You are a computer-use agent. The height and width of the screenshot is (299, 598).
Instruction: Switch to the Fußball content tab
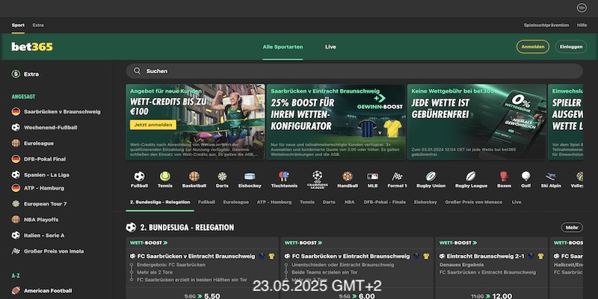206,202
